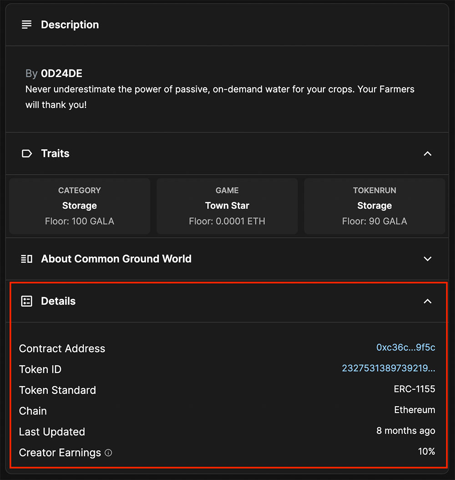This screenshot has height=480, width=455.
Task: Select the Tokenrun Storage trait card
Action: pyautogui.click(x=374, y=206)
